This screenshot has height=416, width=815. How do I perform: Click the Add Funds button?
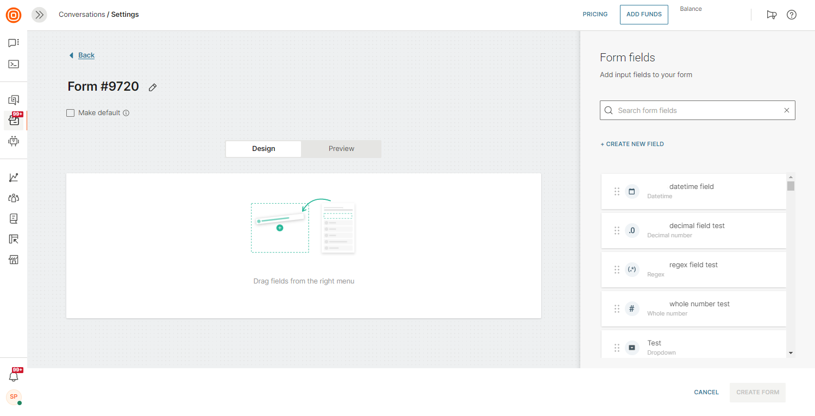[644, 15]
